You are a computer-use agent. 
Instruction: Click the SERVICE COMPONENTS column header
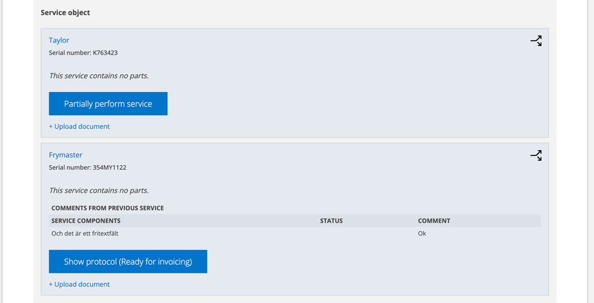point(86,221)
